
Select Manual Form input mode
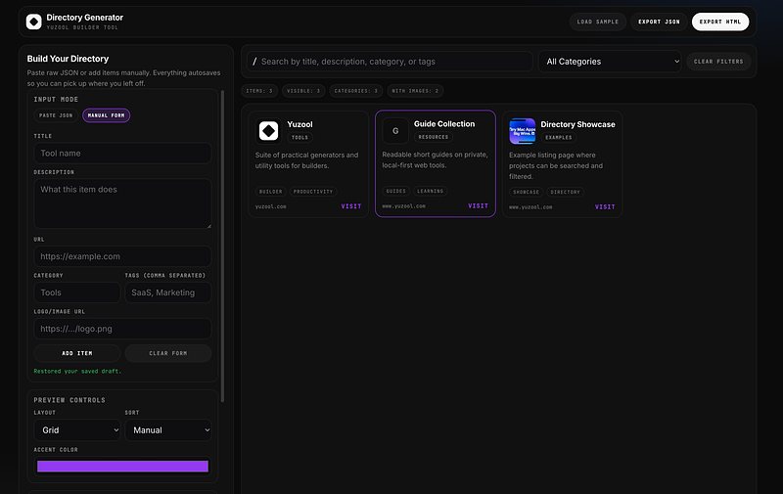click(x=106, y=115)
